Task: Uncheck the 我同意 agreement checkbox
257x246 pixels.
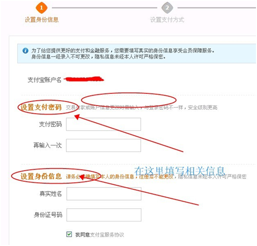Action: click(69, 234)
